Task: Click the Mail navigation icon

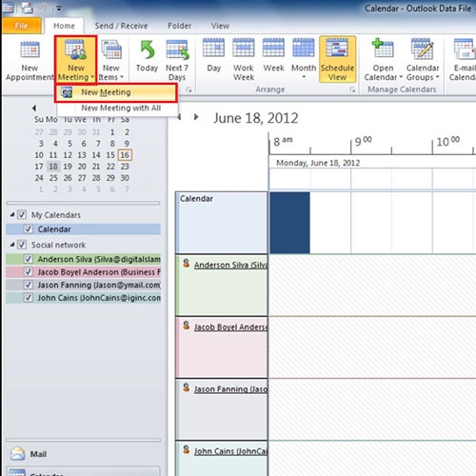Action: tap(17, 453)
